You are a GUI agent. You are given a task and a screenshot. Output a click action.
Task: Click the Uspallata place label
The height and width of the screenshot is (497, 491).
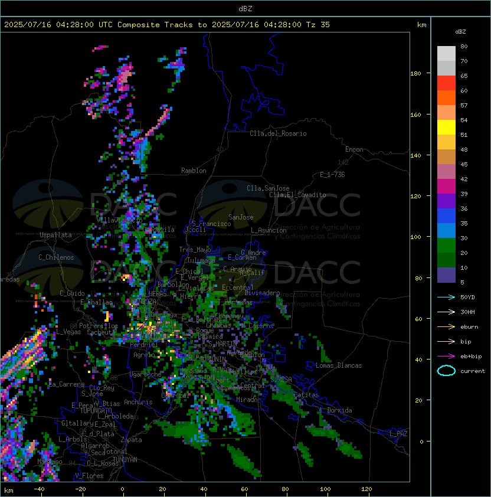tap(55, 235)
